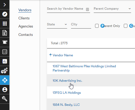Focus the City input field
This screenshot has height=110, width=135.
click(x=81, y=24)
